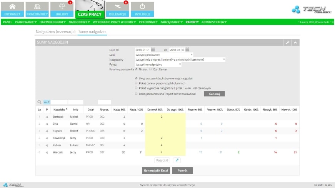This screenshot has width=335, height=188.
Task: Open the Delegacje module
Action: (x=117, y=9)
